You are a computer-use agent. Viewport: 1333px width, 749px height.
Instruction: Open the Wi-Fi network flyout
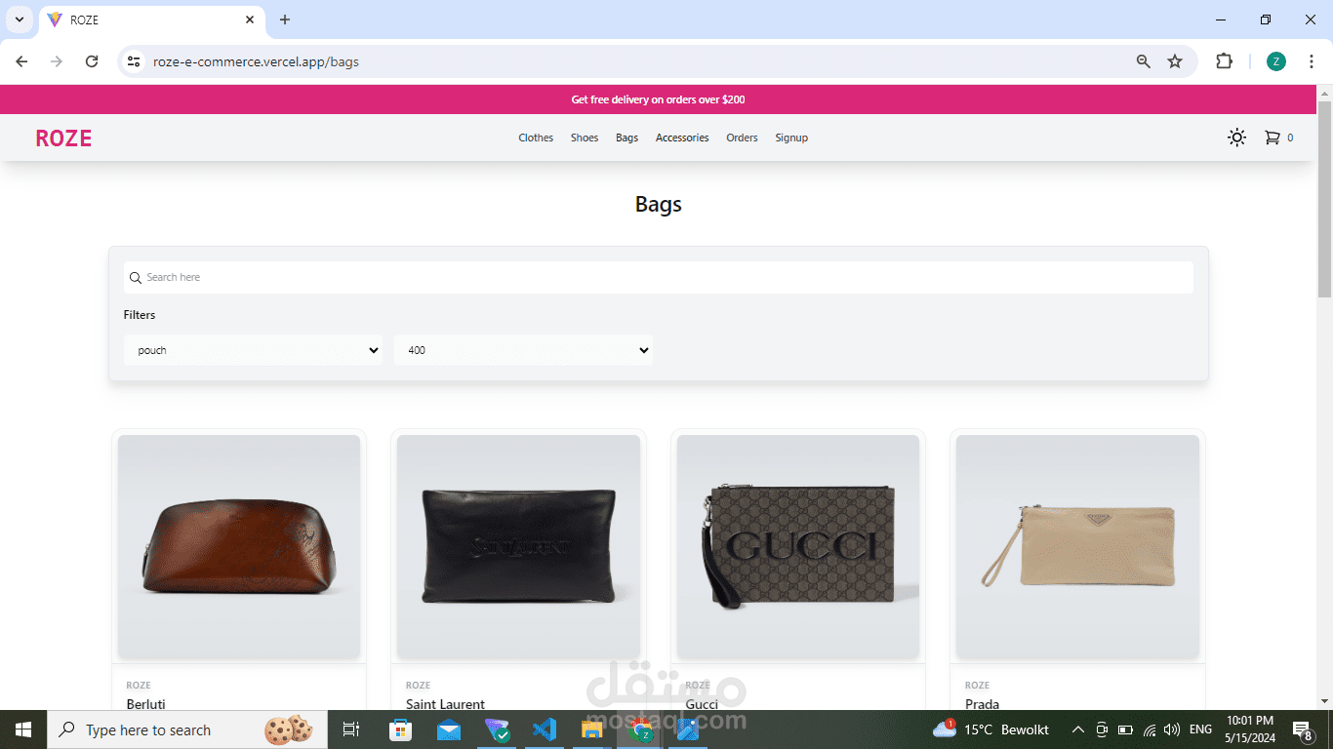1150,729
